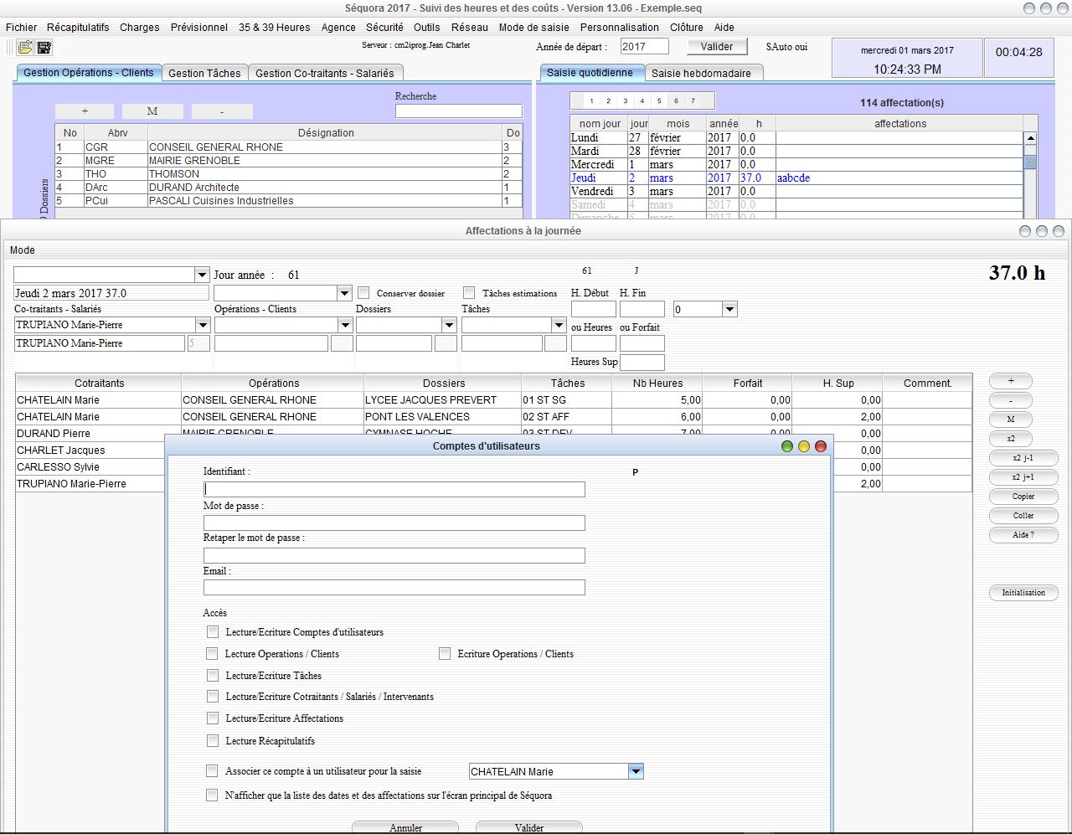
Task: Expand the TRUPIANO Marie-Pierre cotraitant dropdown
Action: tap(201, 325)
